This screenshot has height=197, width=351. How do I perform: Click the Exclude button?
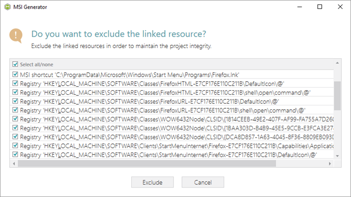coord(152,182)
